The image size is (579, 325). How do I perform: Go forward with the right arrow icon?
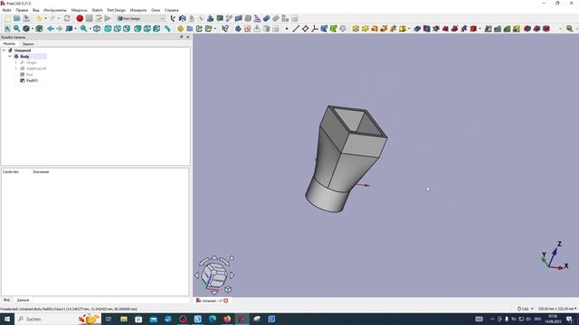coord(60,28)
